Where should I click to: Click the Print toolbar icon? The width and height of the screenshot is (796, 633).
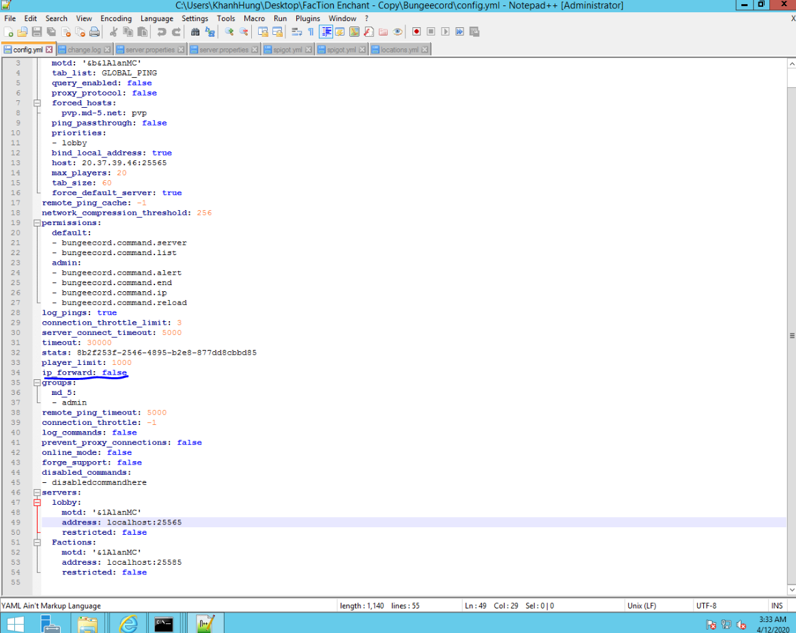pos(95,32)
